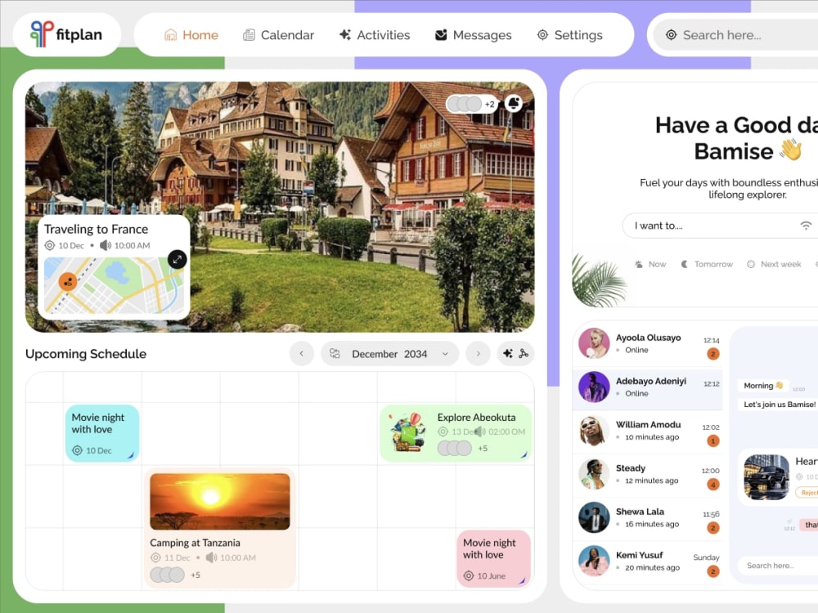This screenshot has height=613, width=818.
Task: Click the Morning chat message bubble
Action: tap(763, 386)
